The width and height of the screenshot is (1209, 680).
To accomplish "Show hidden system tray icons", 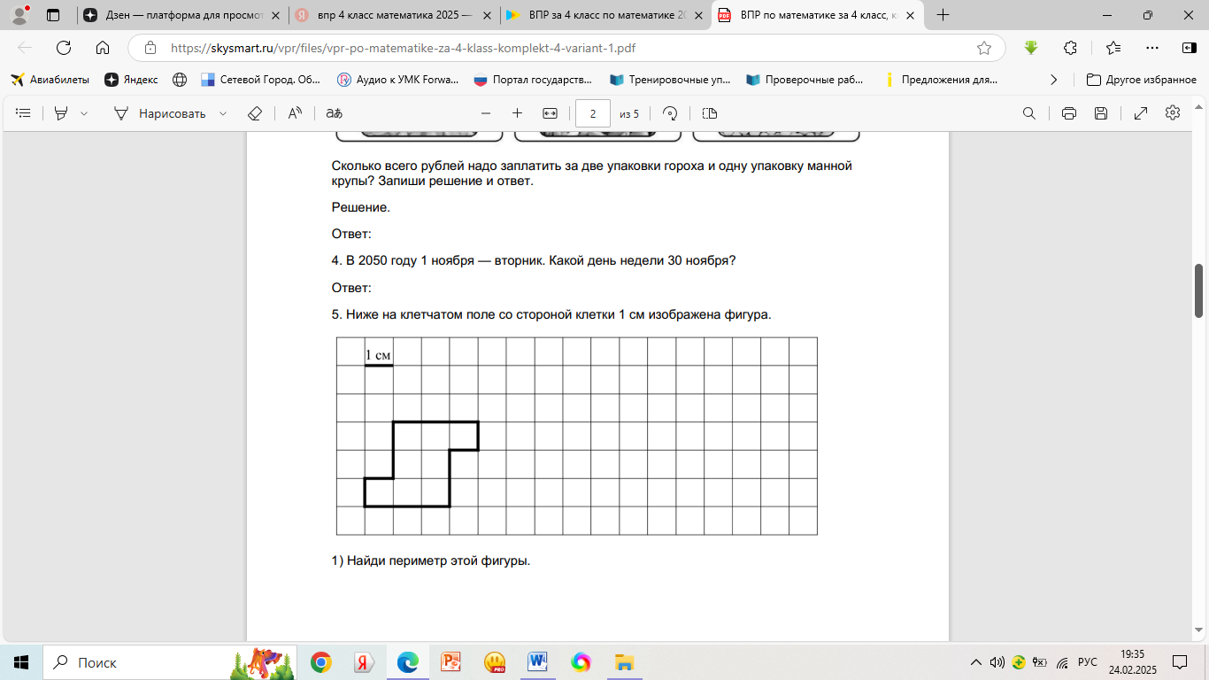I will tap(976, 662).
